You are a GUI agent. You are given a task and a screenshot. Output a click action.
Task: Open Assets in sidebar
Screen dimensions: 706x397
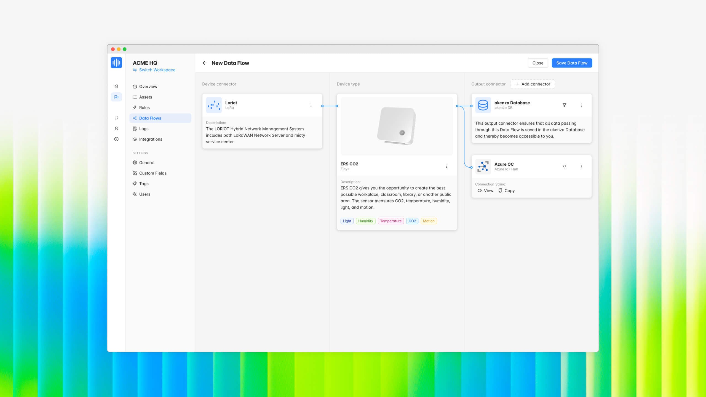click(x=160, y=97)
